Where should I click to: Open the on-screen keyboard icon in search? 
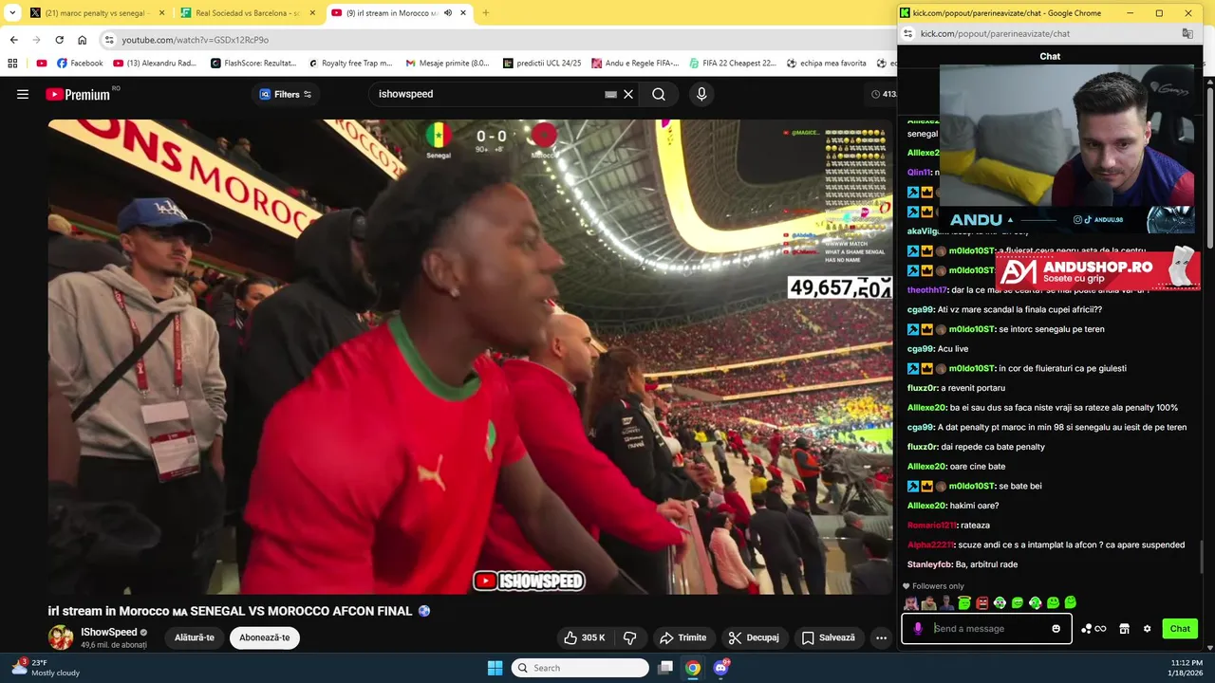pyautogui.click(x=610, y=94)
